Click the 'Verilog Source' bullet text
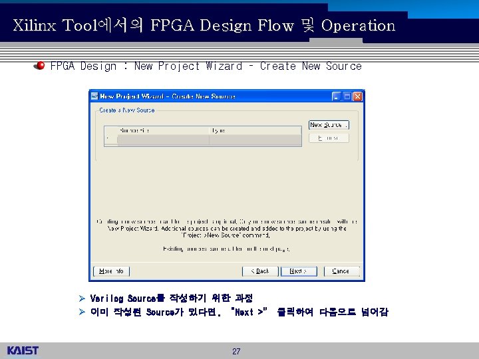Screen dimensions: 479x359 click(172, 298)
